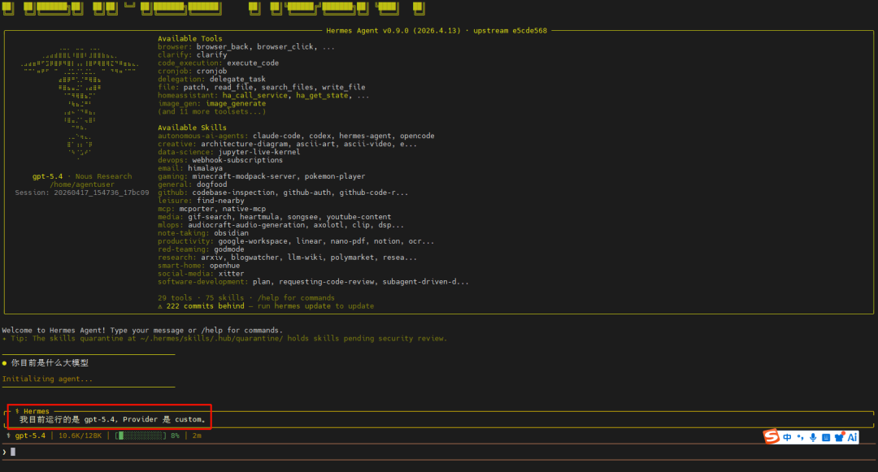The height and width of the screenshot is (472, 878).
Task: Click gpt-5.4 model name in status bar
Action: [30, 435]
